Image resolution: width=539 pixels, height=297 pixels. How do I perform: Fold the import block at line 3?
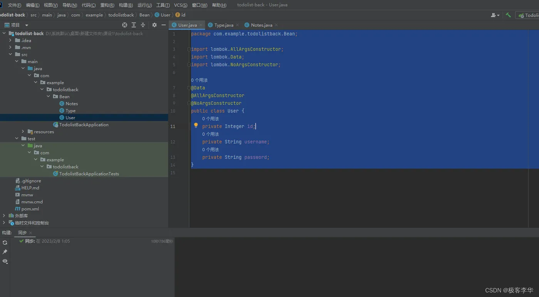pyautogui.click(x=189, y=49)
